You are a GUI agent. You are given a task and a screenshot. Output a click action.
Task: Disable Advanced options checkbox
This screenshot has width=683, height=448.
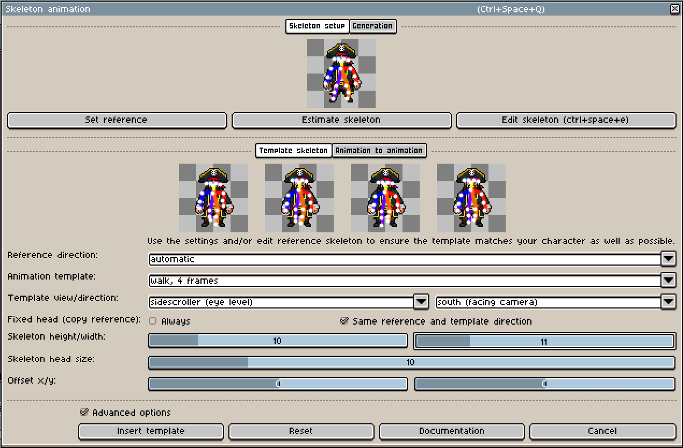pos(84,413)
